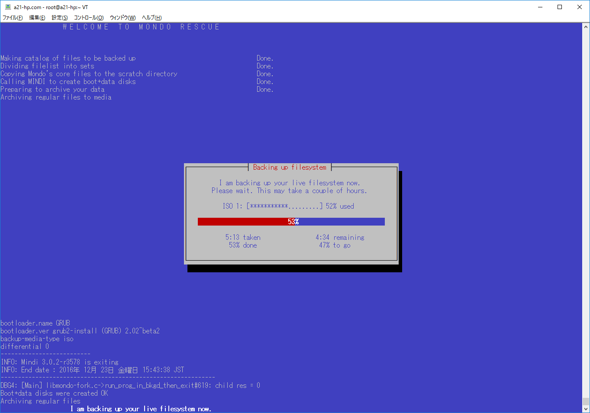The image size is (590, 413).
Task: Click 'Making catalog of files to be backed up'
Action: 68,58
